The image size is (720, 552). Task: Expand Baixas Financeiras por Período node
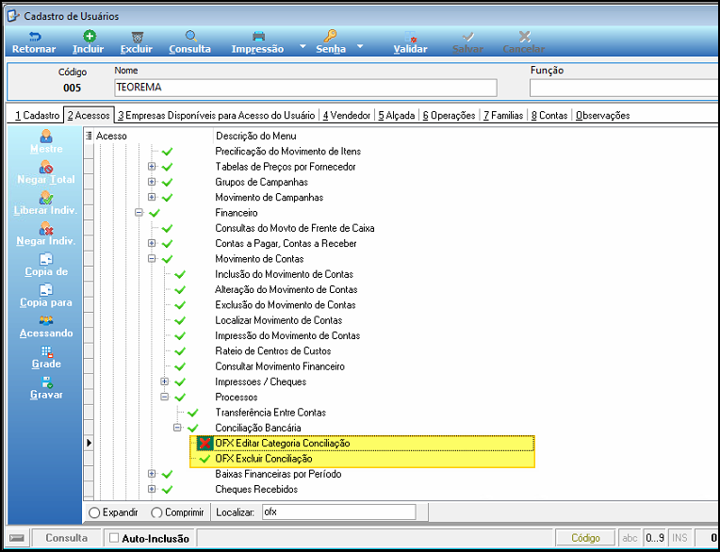coord(152,474)
